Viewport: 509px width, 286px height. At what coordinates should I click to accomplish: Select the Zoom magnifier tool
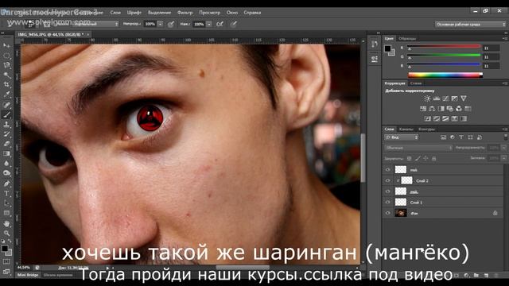pos(6,233)
